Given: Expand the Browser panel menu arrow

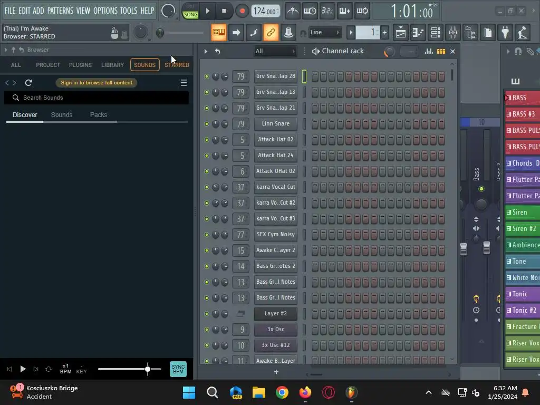Looking at the screenshot, I should [x=6, y=50].
